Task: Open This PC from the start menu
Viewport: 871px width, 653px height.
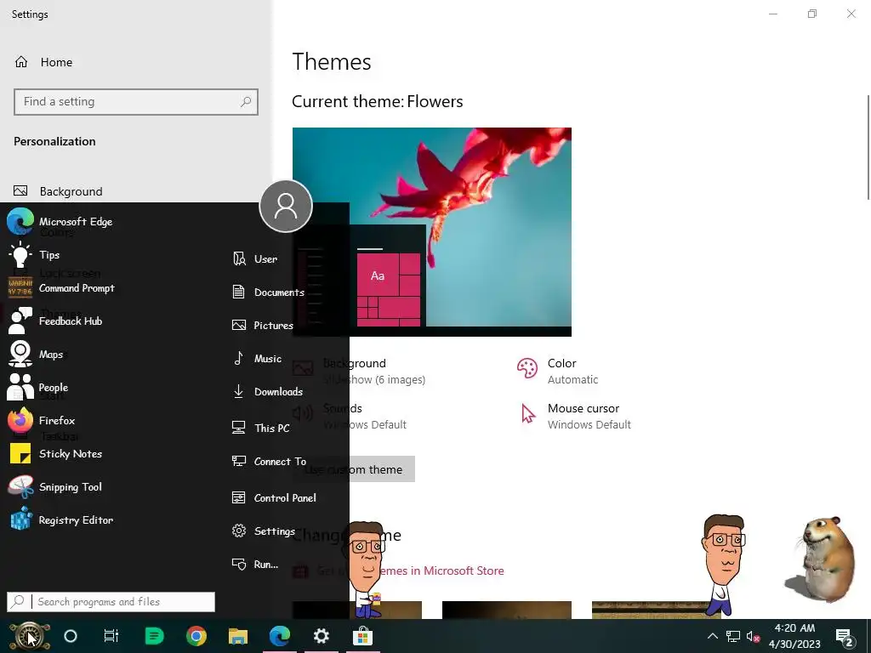Action: pos(261,429)
